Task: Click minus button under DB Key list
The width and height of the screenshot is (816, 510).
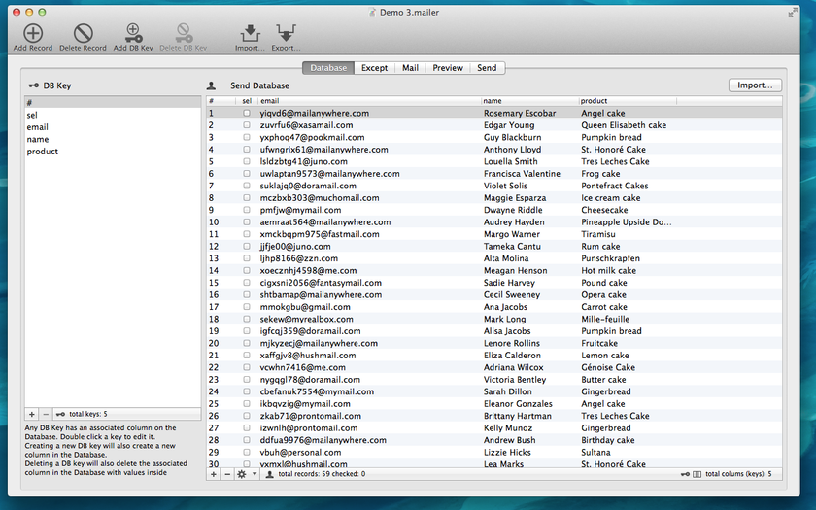Action: click(45, 414)
